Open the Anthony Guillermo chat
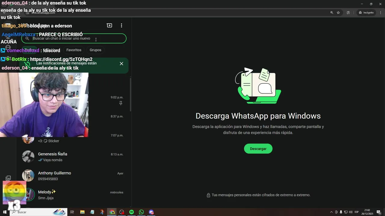The width and height of the screenshot is (385, 216). click(73, 176)
